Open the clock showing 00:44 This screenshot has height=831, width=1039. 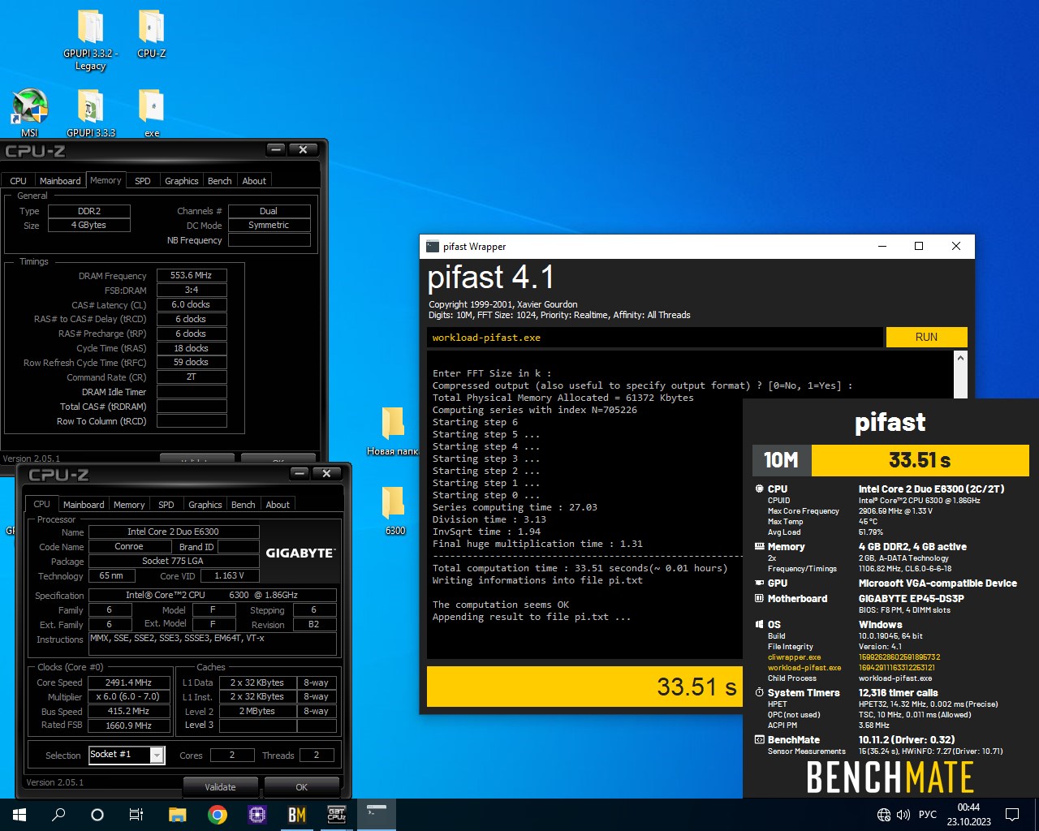point(968,815)
